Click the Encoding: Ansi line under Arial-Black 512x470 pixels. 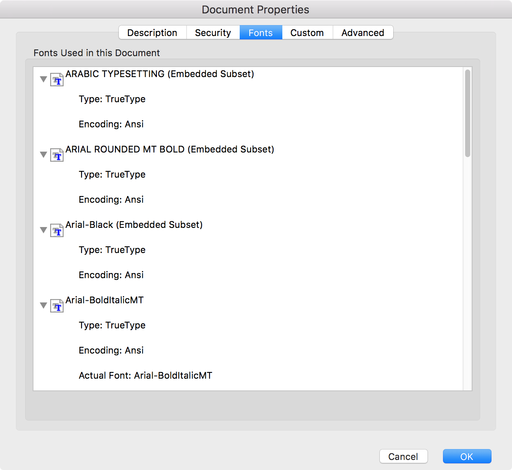(x=111, y=275)
